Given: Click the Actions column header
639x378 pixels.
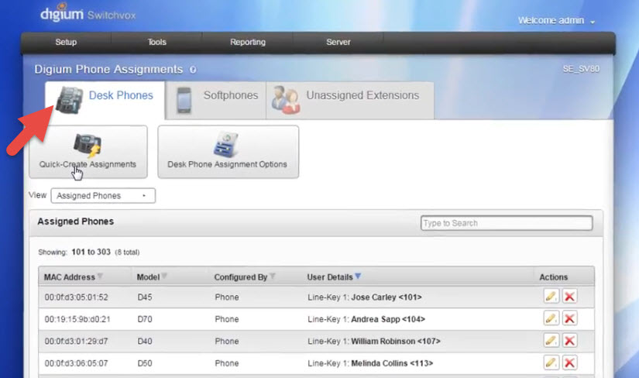Looking at the screenshot, I should 554,277.
